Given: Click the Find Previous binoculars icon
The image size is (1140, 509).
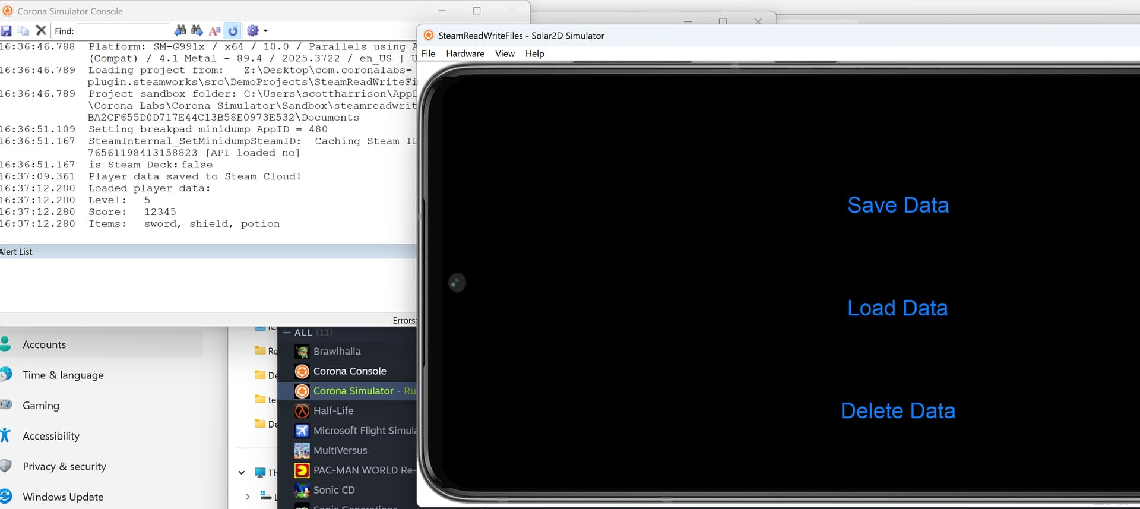Looking at the screenshot, I should 180,30.
